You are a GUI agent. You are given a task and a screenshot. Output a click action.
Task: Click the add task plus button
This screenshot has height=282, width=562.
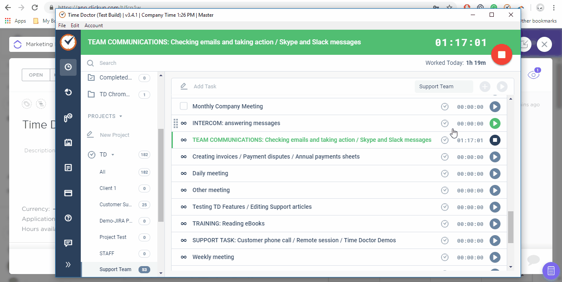(485, 87)
